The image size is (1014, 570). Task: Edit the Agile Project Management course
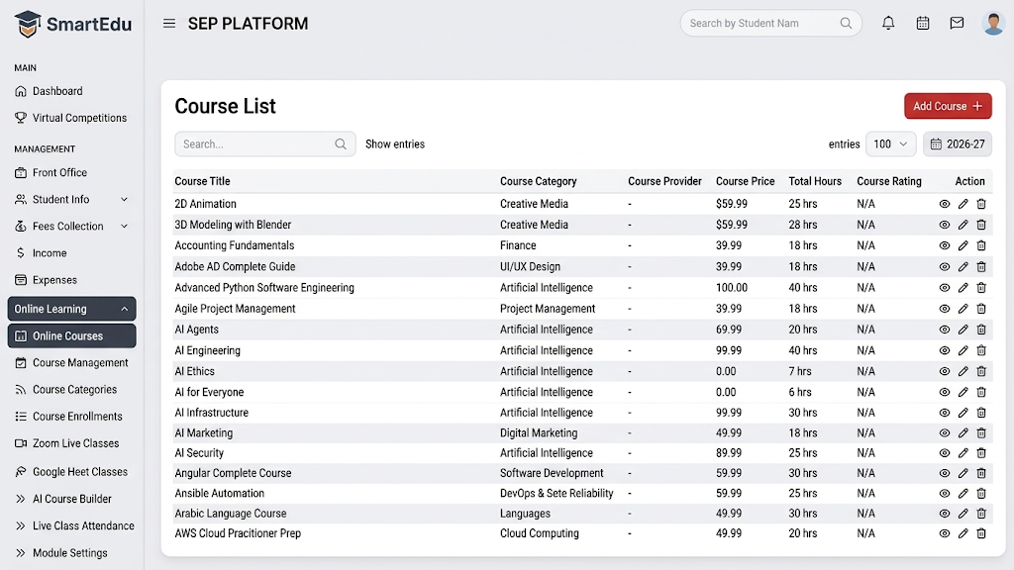tap(963, 309)
